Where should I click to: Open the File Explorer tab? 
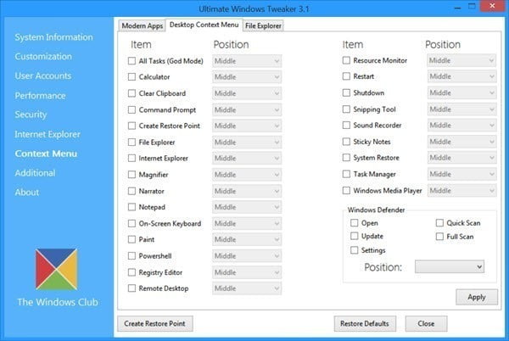pos(263,26)
